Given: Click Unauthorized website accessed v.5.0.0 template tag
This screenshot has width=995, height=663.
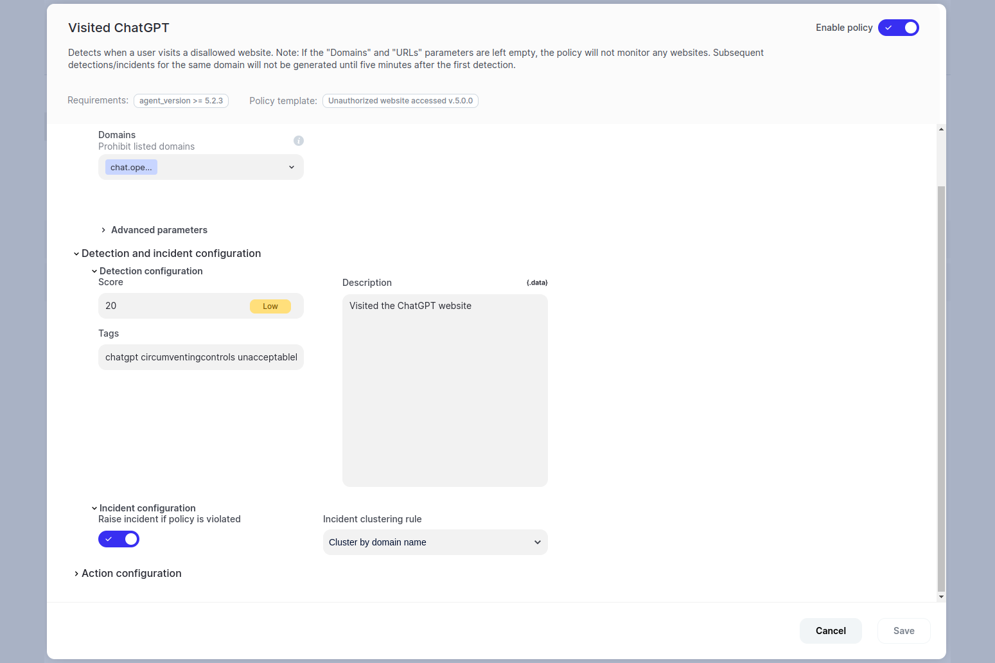Looking at the screenshot, I should [x=400, y=101].
